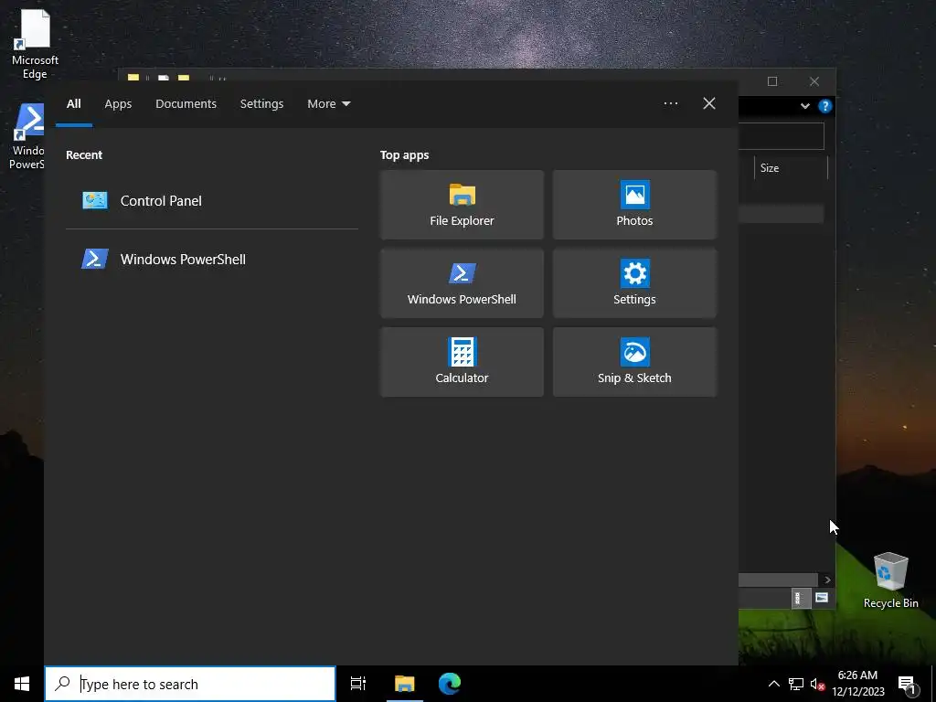Open the muted volume tray icon
The height and width of the screenshot is (702, 936).
click(x=817, y=684)
